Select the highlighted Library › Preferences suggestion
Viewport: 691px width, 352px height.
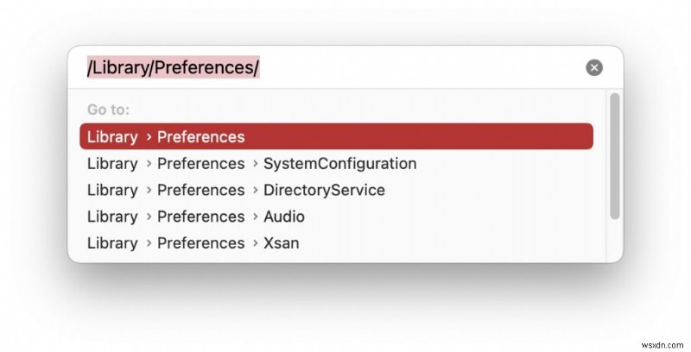tap(336, 136)
